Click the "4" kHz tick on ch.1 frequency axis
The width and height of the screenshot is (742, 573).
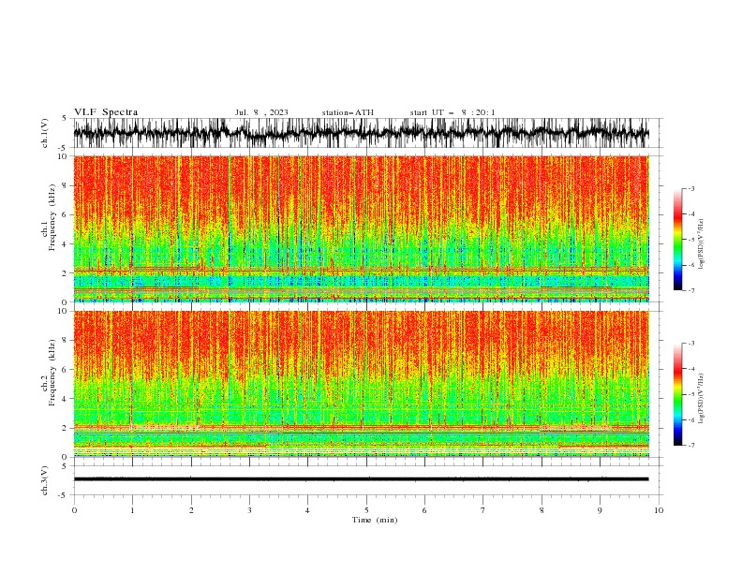66,244
